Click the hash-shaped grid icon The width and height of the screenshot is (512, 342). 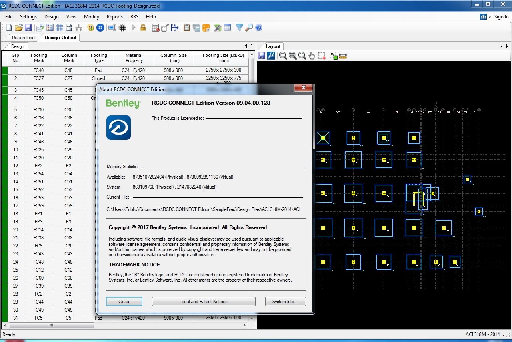pos(122,28)
